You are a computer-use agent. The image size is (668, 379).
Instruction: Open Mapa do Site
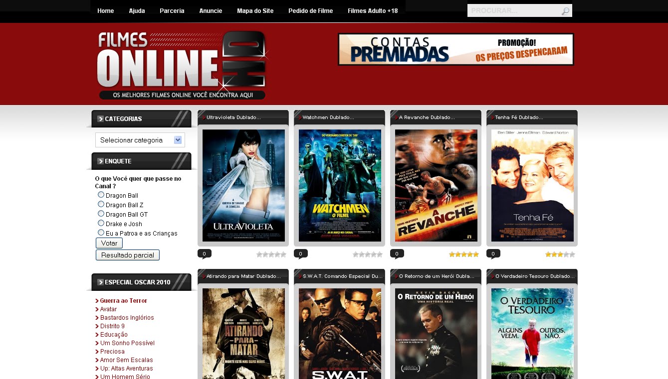point(255,11)
